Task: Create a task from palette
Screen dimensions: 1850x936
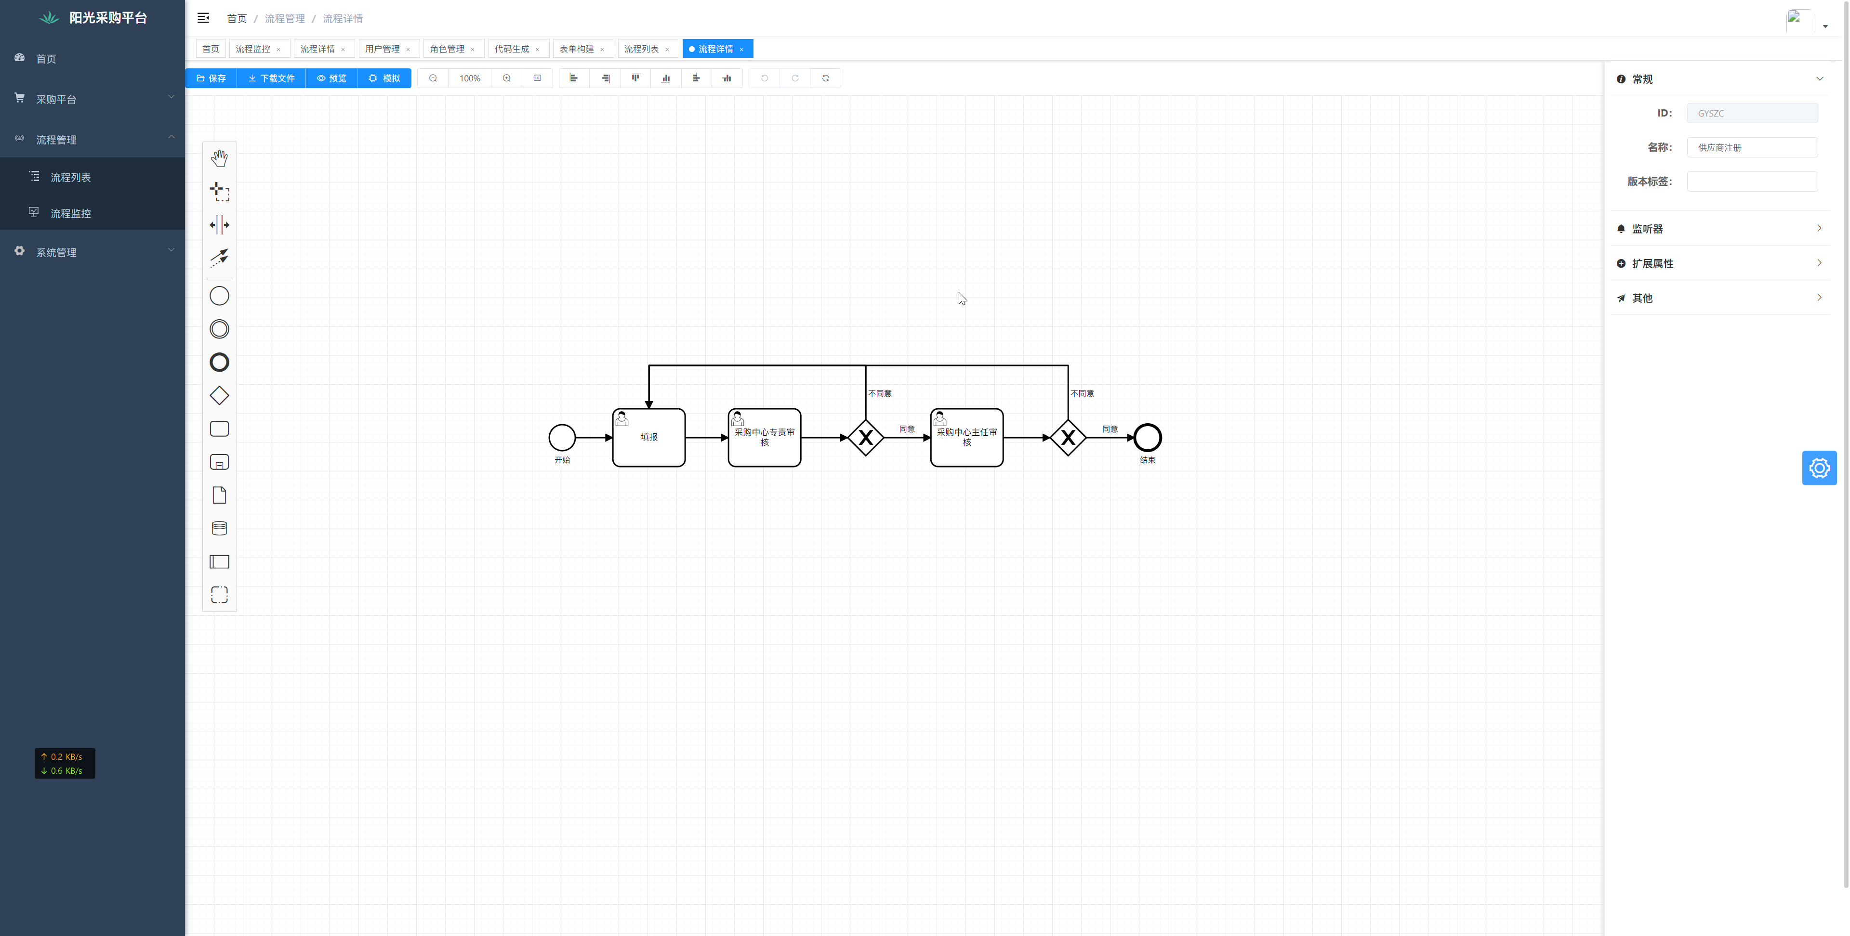Action: coord(219,429)
